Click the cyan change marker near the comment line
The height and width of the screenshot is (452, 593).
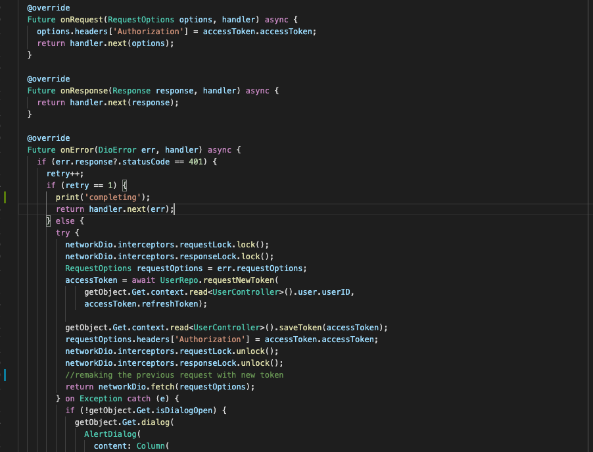4,375
